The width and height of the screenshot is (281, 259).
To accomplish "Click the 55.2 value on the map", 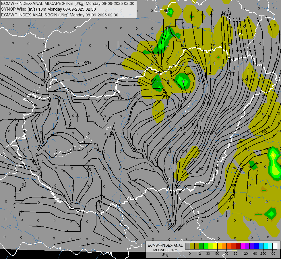I will point(167,11).
